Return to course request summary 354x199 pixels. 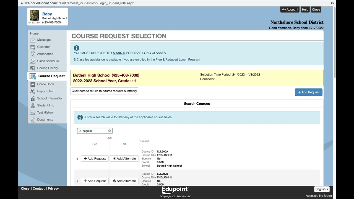click(104, 91)
